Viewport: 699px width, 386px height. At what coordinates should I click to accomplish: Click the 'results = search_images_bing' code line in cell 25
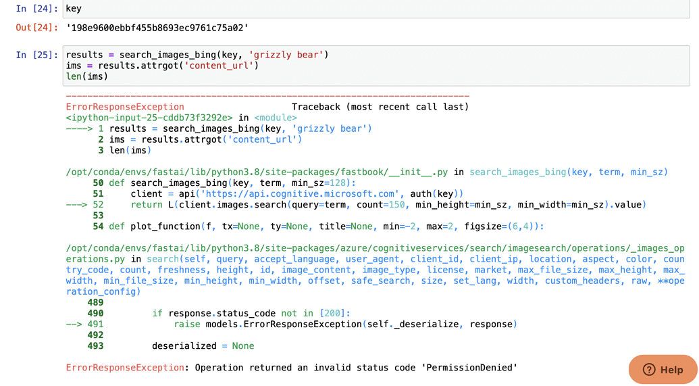197,55
